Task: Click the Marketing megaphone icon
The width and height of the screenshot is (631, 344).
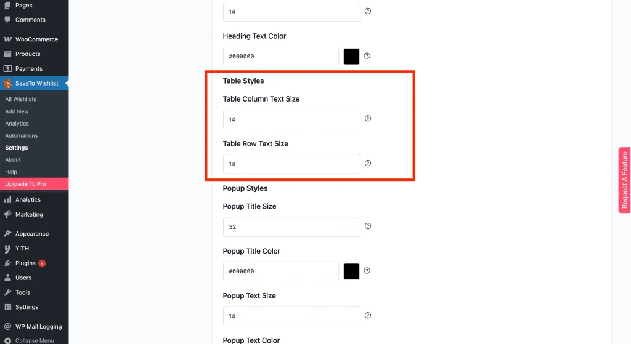Action: pyautogui.click(x=7, y=215)
